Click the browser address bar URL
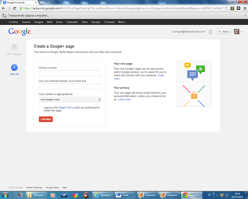Screen dimensions: 248x199 tap(123, 8)
